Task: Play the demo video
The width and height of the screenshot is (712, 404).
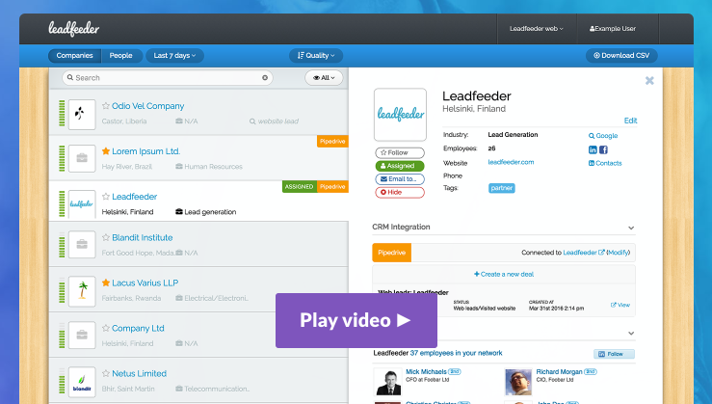Action: point(356,320)
